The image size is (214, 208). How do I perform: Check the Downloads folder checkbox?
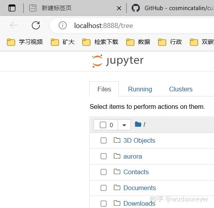tap(103, 203)
